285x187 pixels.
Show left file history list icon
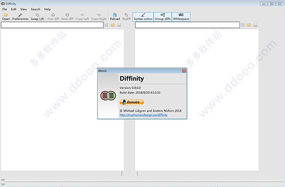(x=107, y=25)
